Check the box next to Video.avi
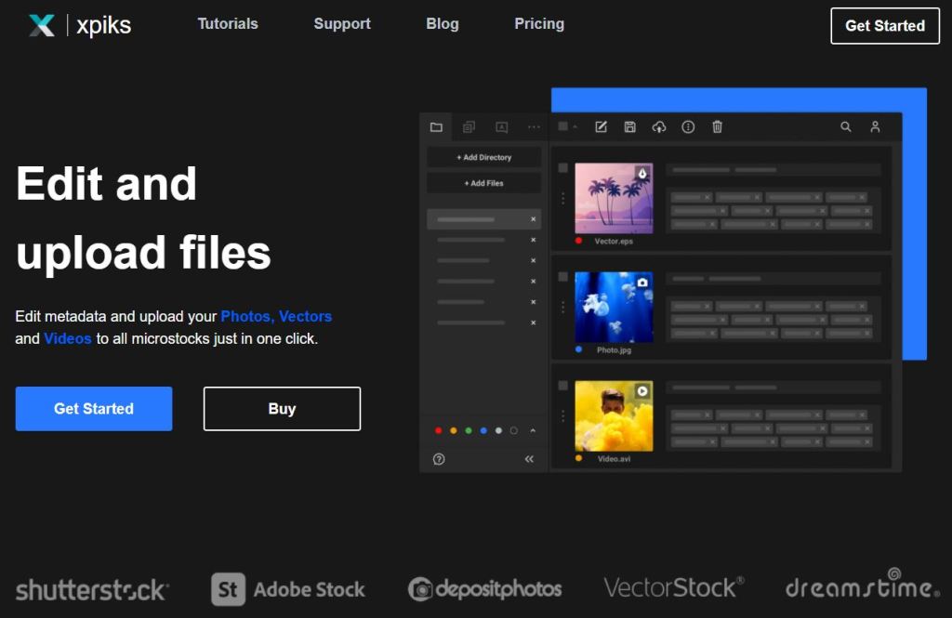Screen dimensions: 952x618 pyautogui.click(x=562, y=386)
